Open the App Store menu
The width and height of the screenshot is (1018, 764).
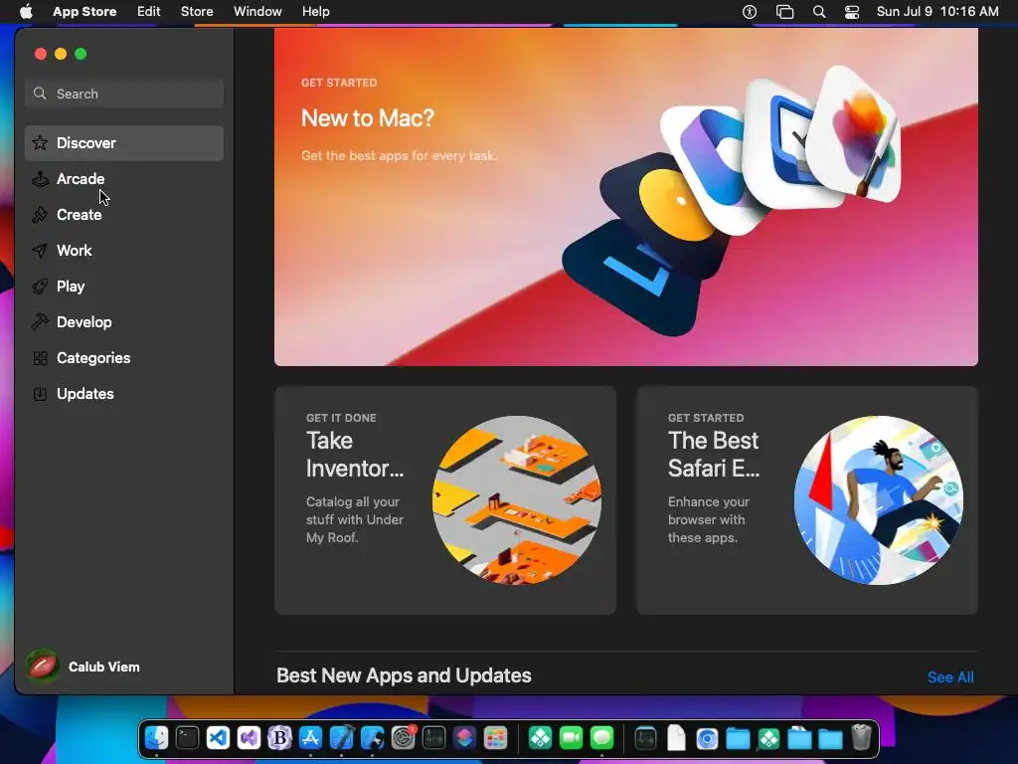point(85,12)
